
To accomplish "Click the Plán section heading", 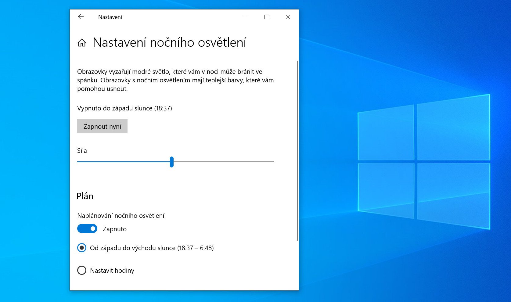I will pyautogui.click(x=85, y=196).
